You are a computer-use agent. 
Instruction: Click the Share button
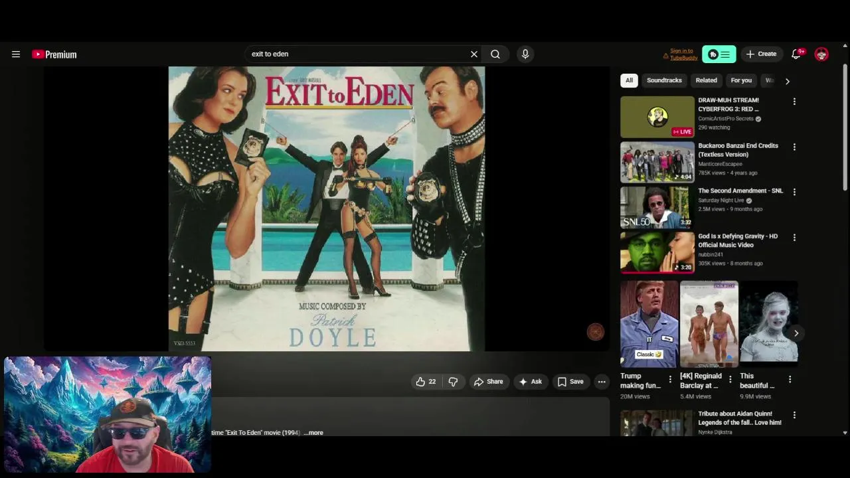coord(488,382)
